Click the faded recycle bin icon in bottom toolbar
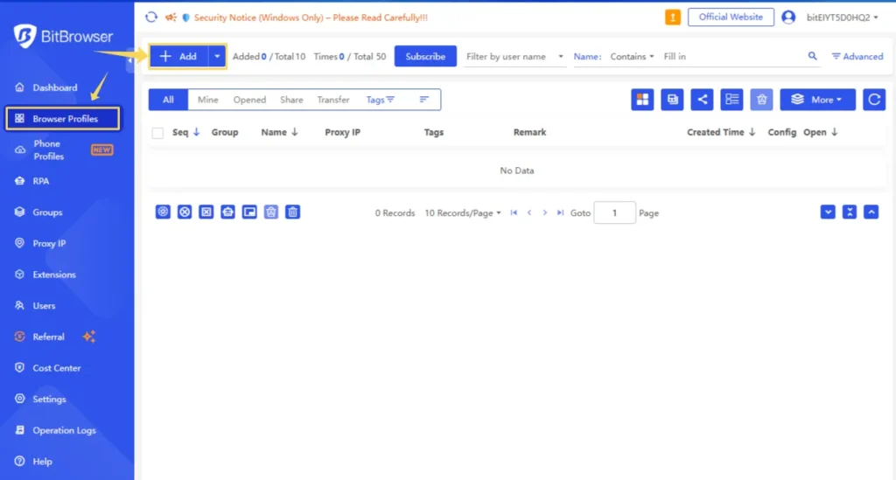Viewport: 896px width, 480px height. [x=271, y=212]
